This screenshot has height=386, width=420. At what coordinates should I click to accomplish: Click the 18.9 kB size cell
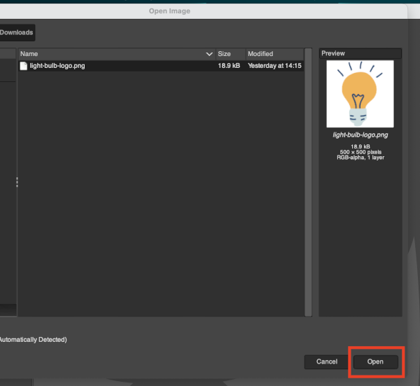point(229,66)
